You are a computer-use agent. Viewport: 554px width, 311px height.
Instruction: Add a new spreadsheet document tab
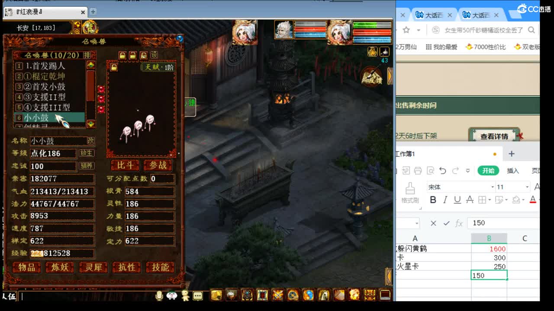pyautogui.click(x=511, y=154)
